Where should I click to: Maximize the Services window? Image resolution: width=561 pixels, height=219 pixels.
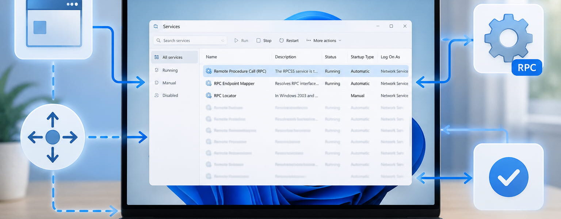(x=391, y=26)
